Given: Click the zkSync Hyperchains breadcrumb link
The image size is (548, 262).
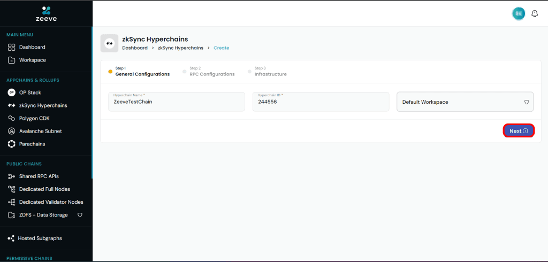Looking at the screenshot, I should tap(181, 48).
